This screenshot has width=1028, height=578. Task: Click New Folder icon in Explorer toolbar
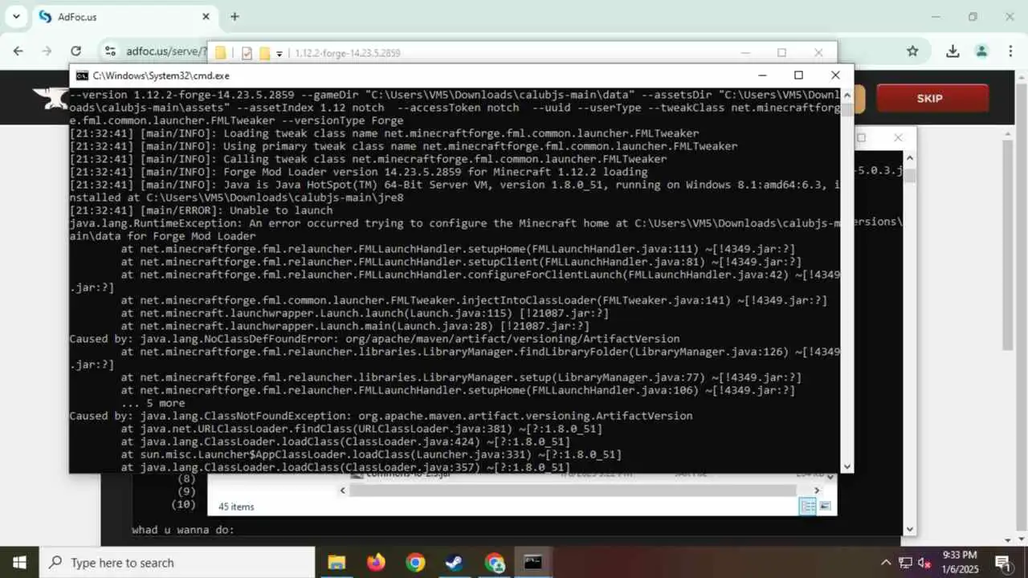coord(264,53)
